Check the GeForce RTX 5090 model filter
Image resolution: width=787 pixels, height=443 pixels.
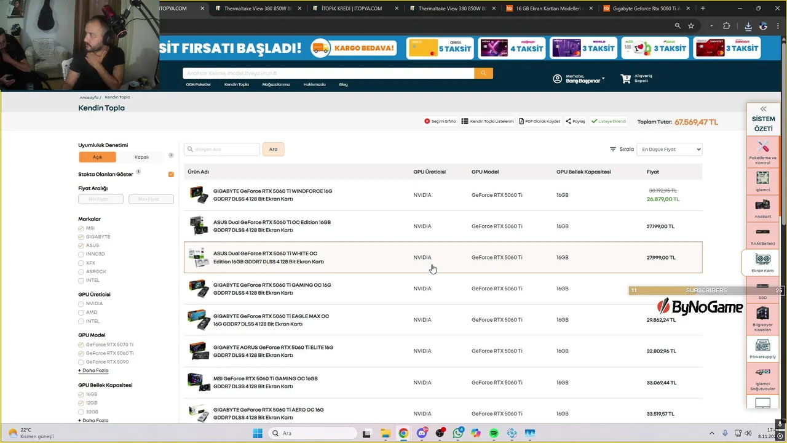click(81, 362)
